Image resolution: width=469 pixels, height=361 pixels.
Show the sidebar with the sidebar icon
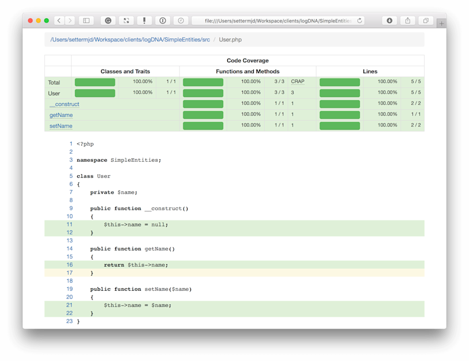coord(86,21)
